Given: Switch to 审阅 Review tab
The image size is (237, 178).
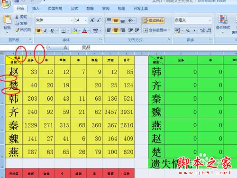Looking at the screenshot, I should [106, 9].
